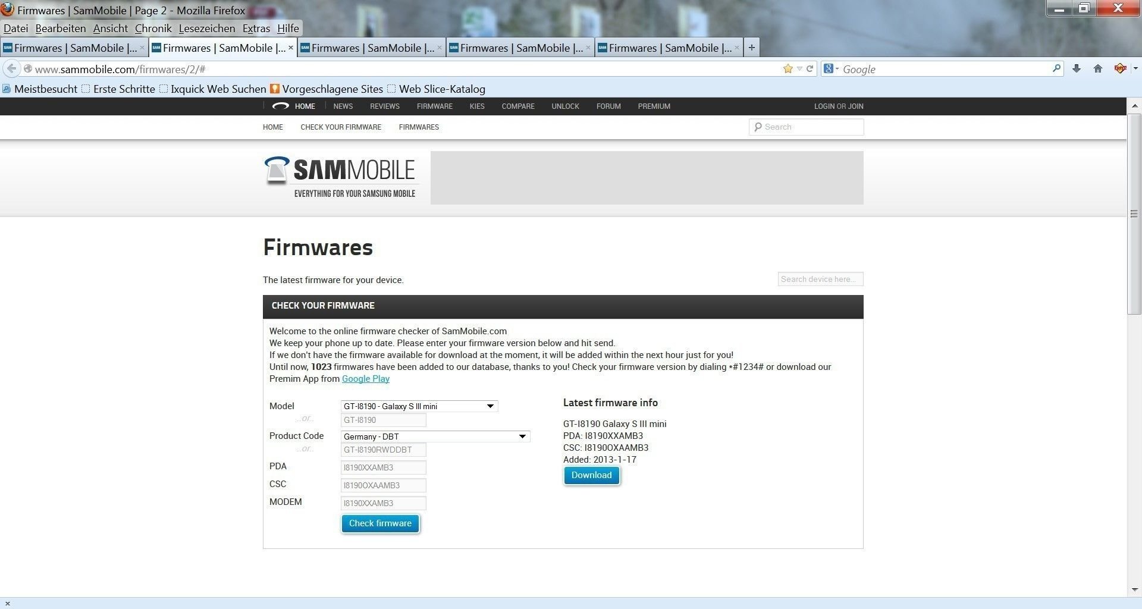
Task: Open PREMIUM in top navigation
Action: point(654,106)
